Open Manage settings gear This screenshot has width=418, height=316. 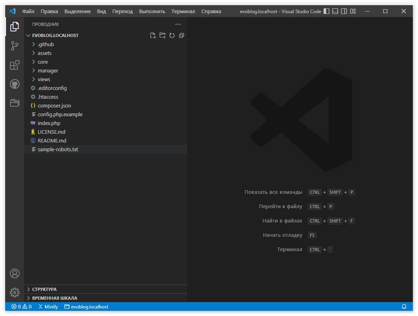(x=14, y=292)
